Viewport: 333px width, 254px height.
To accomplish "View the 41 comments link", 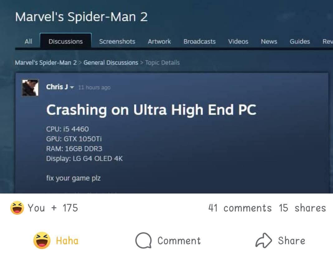I will [x=240, y=208].
